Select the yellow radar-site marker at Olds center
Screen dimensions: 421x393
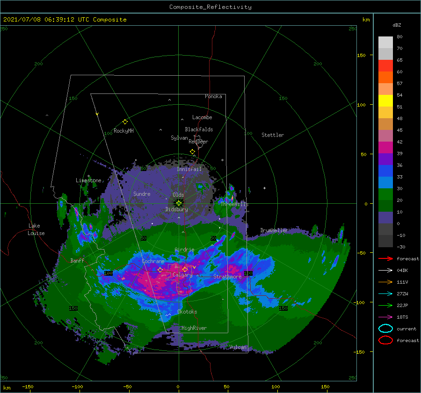[179, 203]
